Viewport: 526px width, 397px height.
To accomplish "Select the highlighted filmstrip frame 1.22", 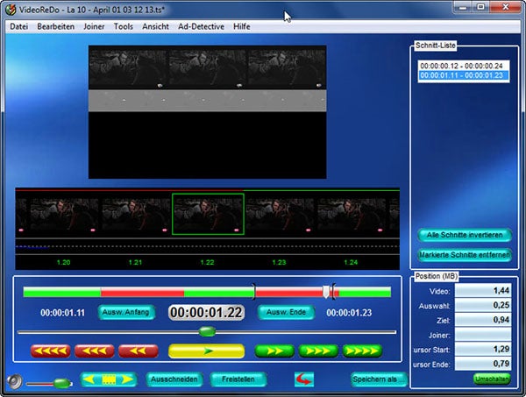I will coord(208,214).
